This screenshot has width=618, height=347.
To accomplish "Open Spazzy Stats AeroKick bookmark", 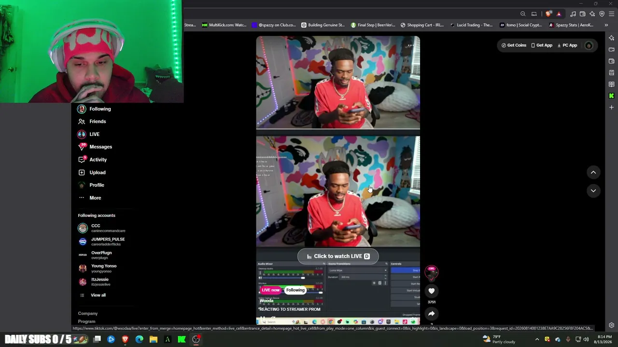I will tap(571, 25).
